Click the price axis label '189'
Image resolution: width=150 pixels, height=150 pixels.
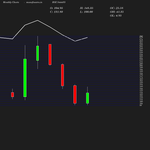pos(141,71)
